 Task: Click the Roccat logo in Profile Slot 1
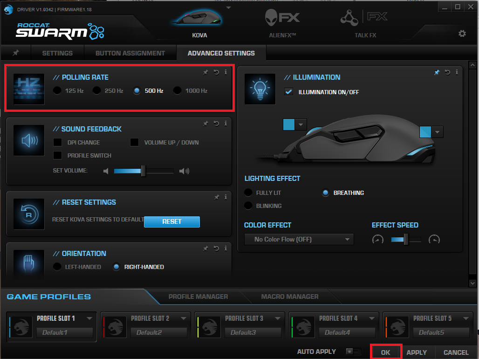[21, 327]
